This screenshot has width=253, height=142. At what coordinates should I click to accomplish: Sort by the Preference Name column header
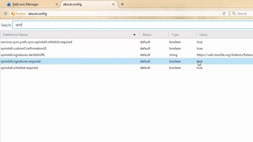click(x=70, y=35)
